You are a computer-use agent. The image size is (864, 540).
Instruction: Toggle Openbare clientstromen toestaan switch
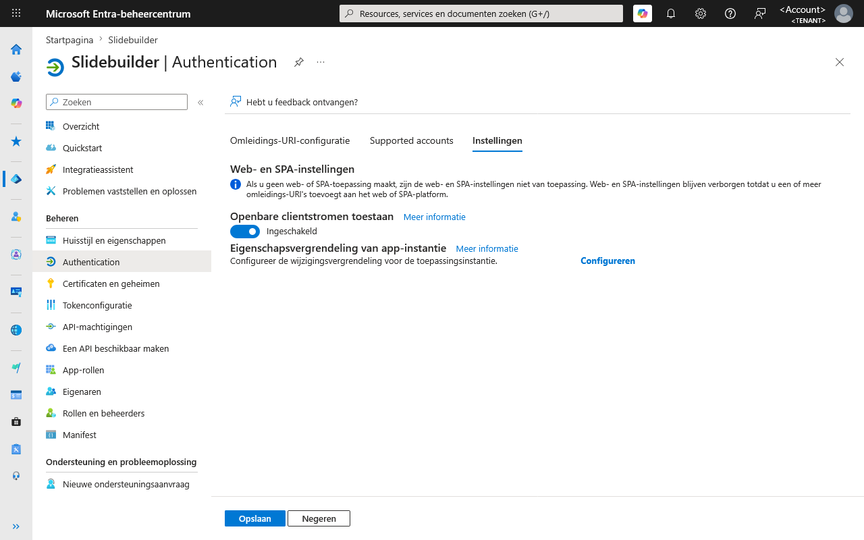245,232
